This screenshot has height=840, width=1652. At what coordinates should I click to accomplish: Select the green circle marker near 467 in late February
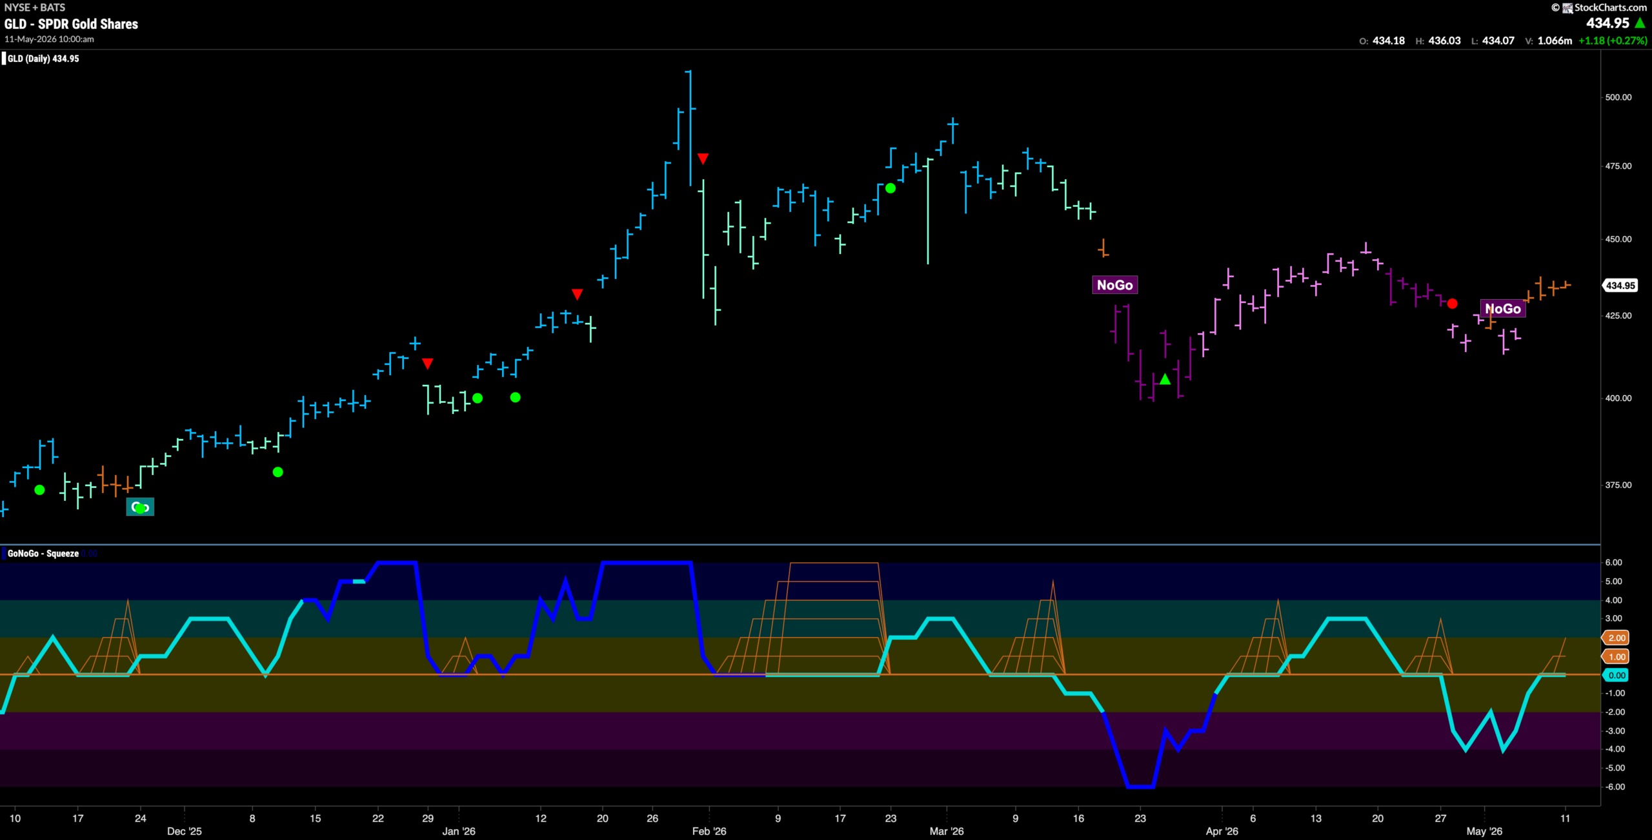click(890, 188)
